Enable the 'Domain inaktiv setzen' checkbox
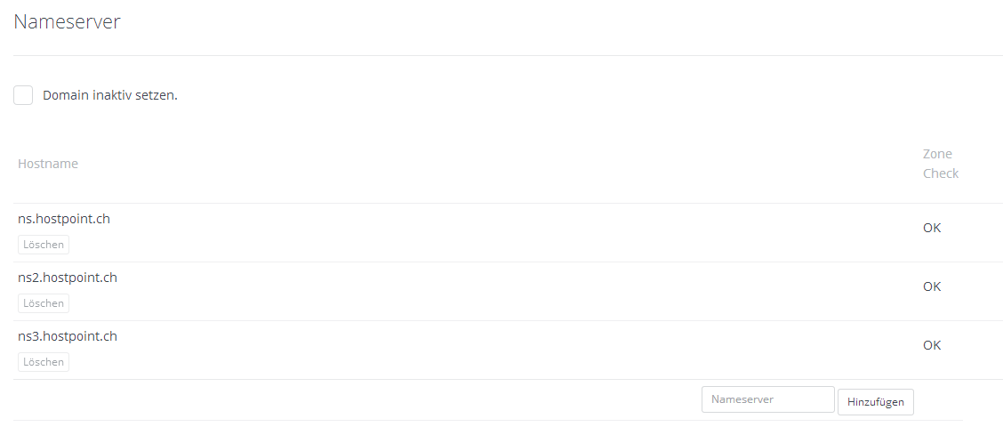 click(x=23, y=95)
